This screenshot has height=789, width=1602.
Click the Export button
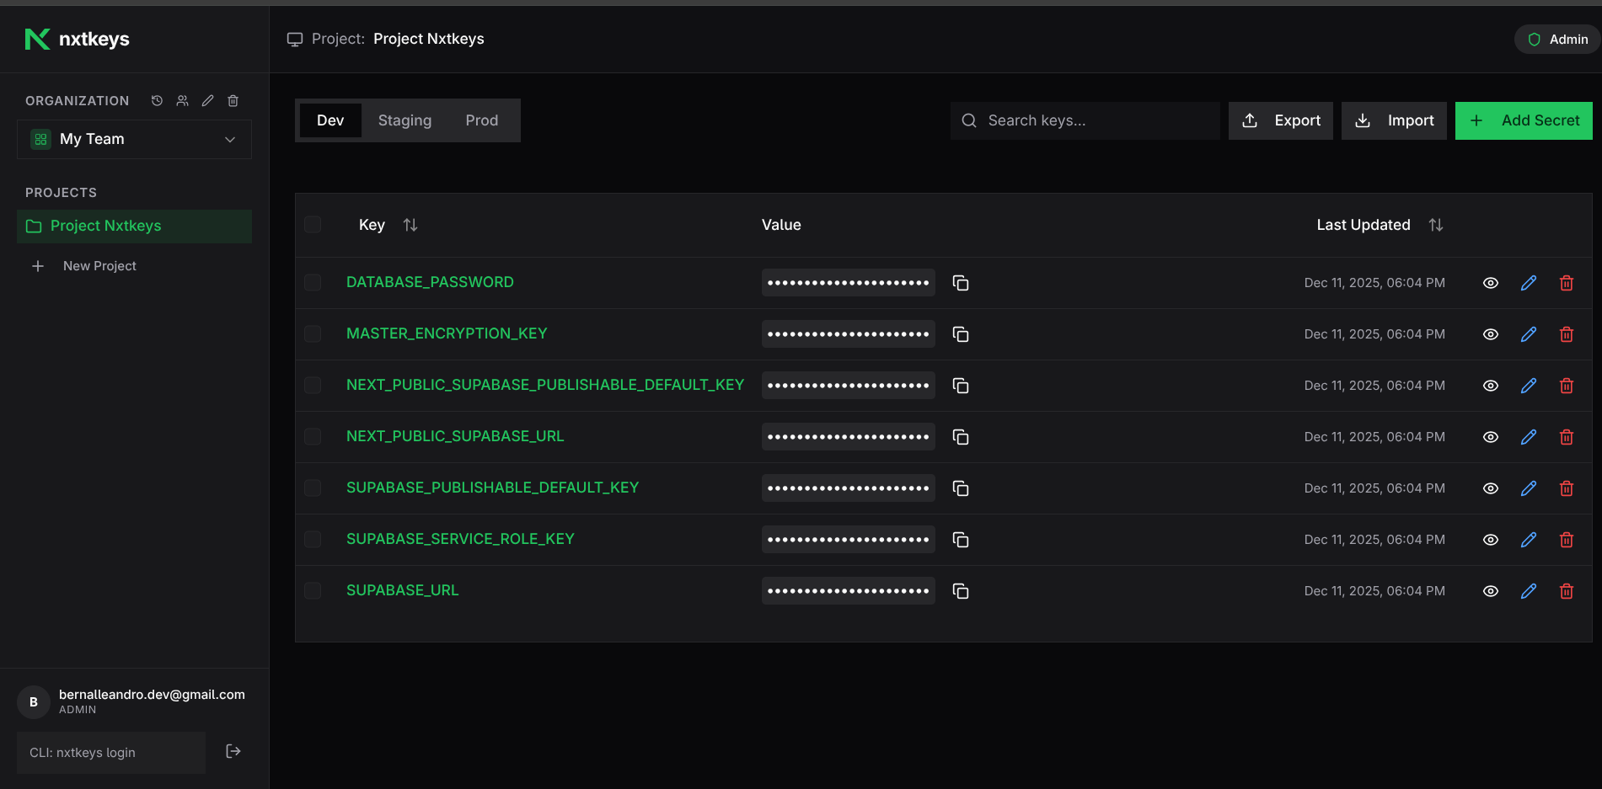pyautogui.click(x=1280, y=120)
